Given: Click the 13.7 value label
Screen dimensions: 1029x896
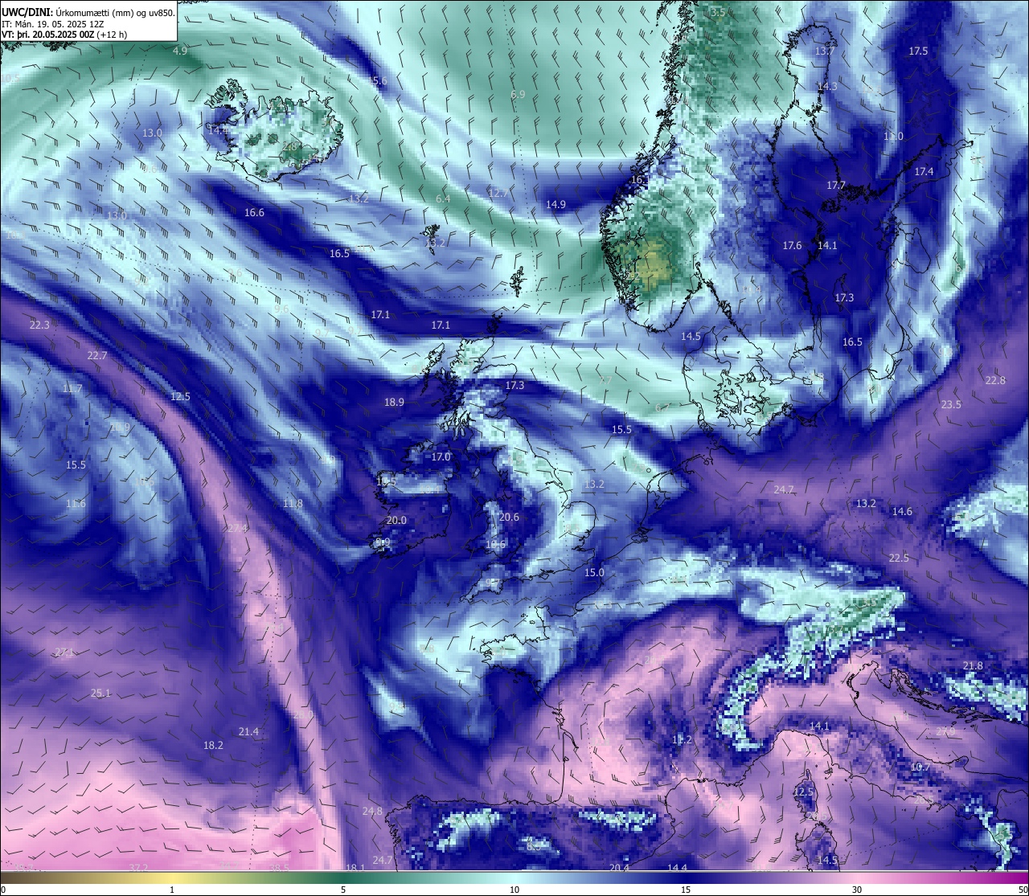Looking at the screenshot, I should [x=826, y=51].
